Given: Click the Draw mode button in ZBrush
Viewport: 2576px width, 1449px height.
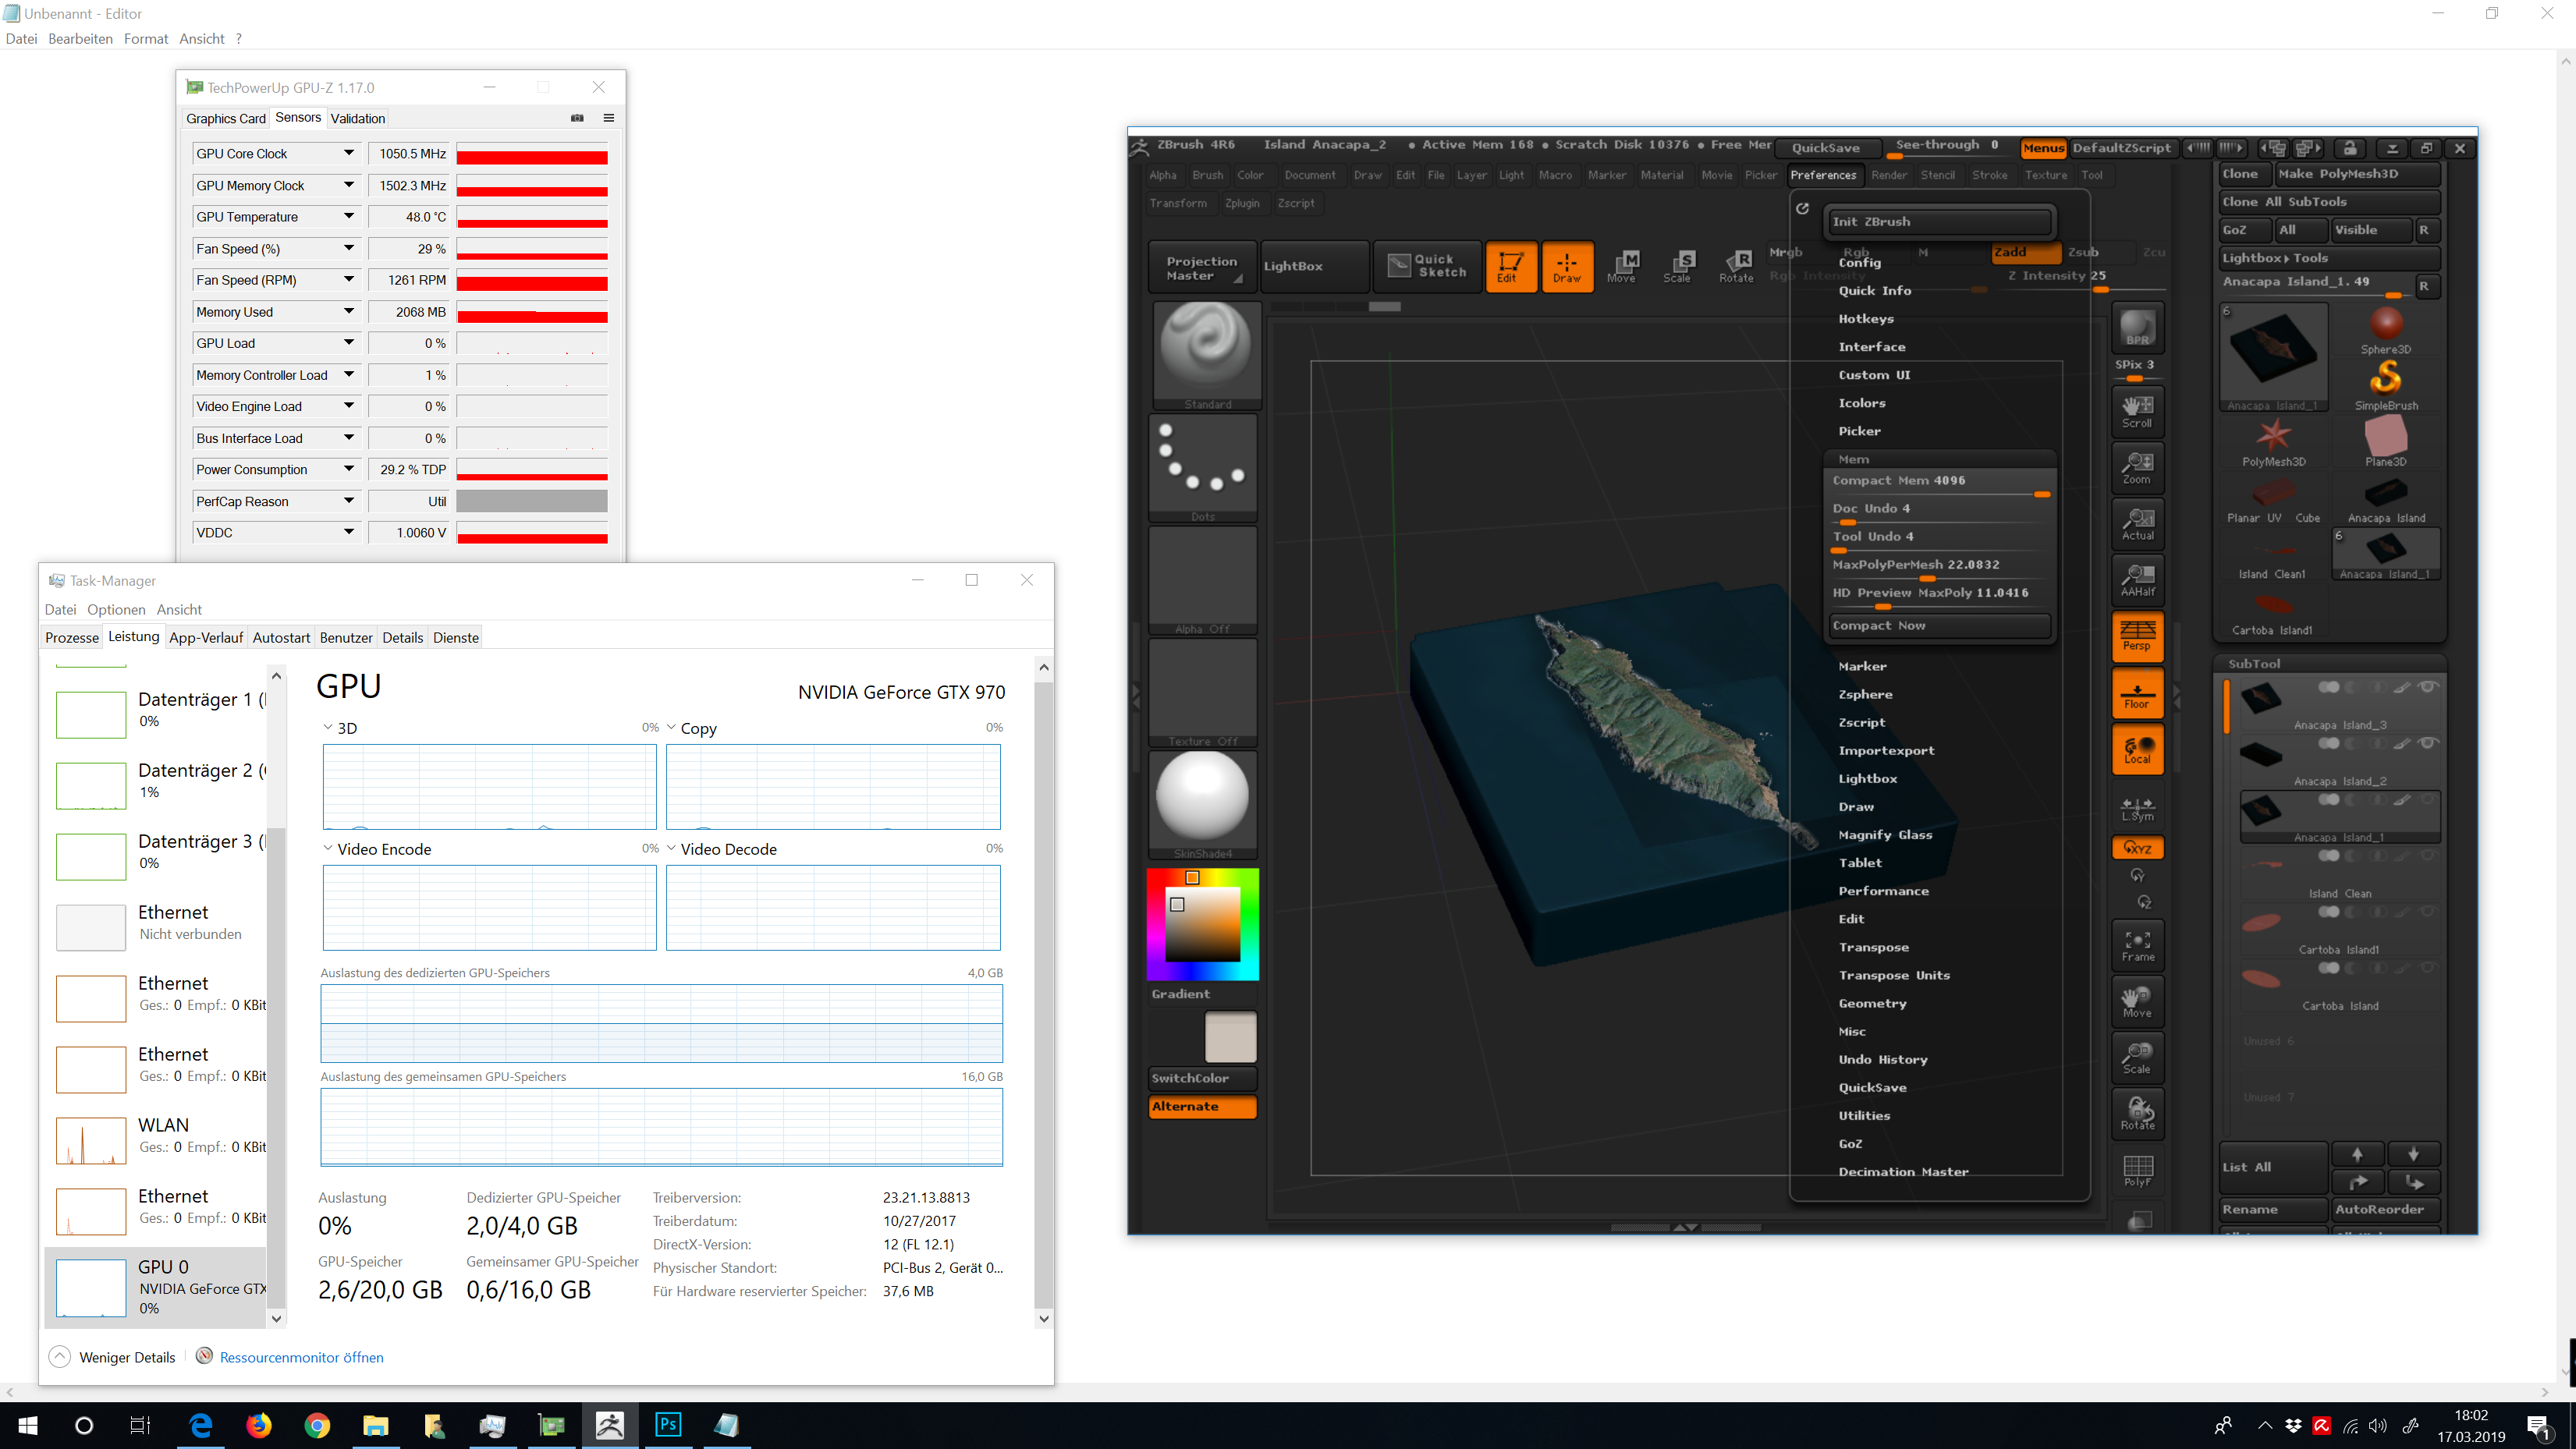Looking at the screenshot, I should coord(1566,266).
